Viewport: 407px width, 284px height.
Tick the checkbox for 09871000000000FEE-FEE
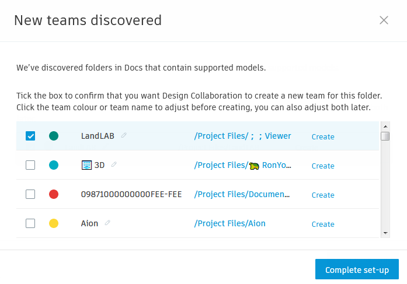(30, 194)
